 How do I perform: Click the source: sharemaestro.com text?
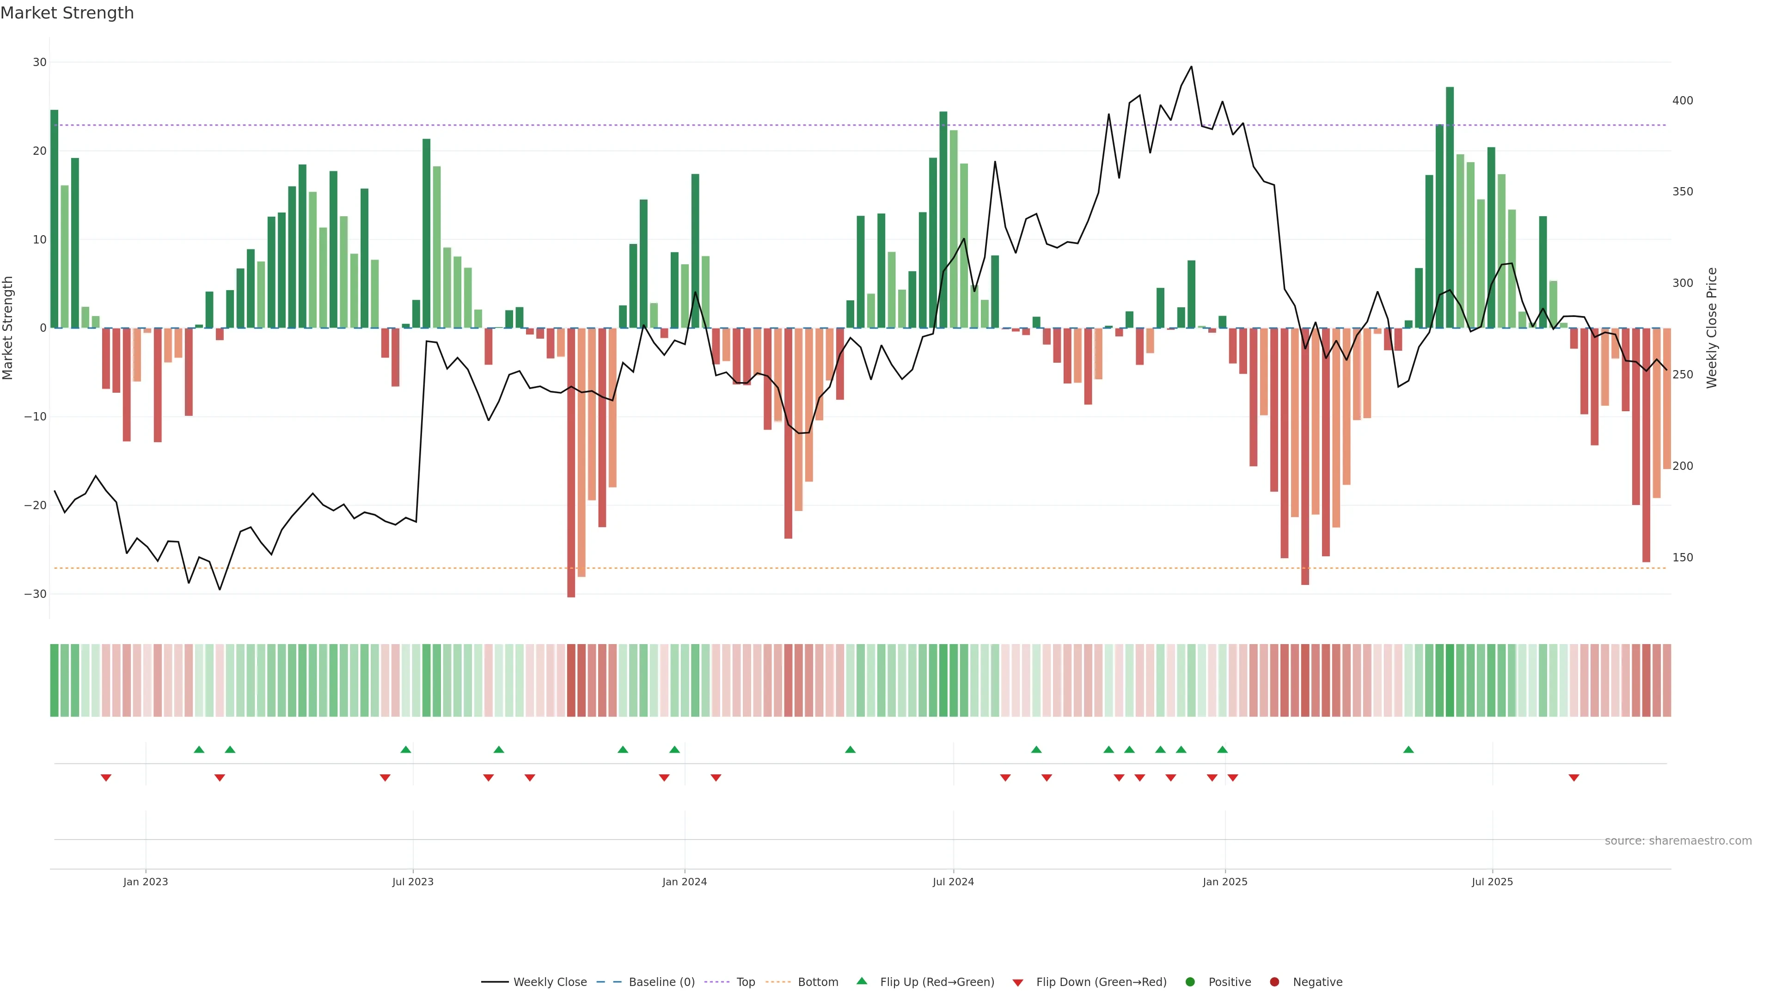1678,840
